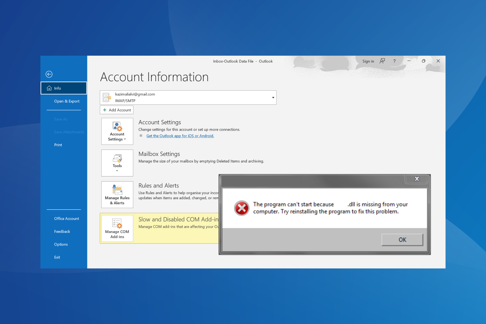Click the back arrow icon

tap(49, 74)
